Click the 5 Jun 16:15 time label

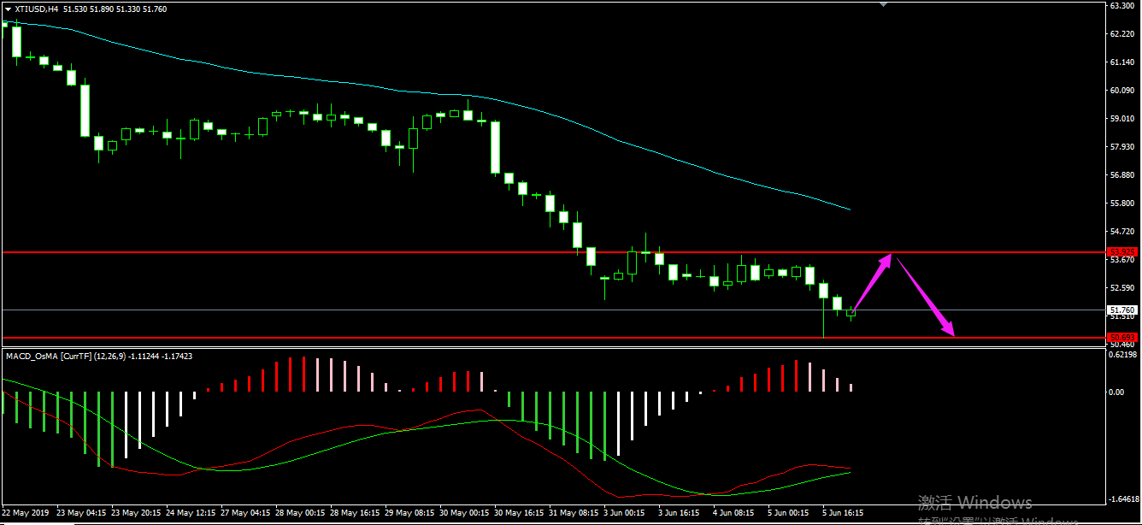coord(844,513)
